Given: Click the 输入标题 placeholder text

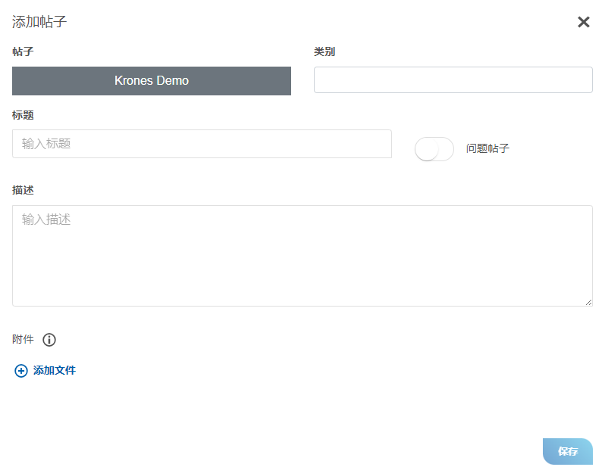Looking at the screenshot, I should pyautogui.click(x=46, y=144).
